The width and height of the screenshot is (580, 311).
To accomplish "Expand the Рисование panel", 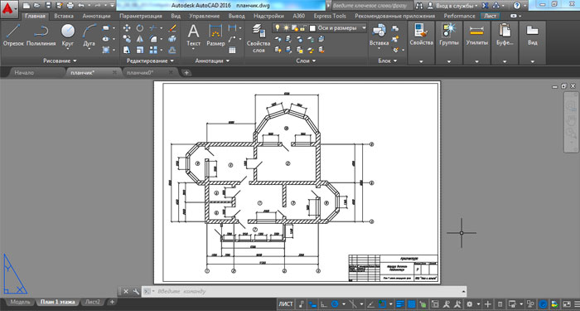I will click(x=60, y=61).
